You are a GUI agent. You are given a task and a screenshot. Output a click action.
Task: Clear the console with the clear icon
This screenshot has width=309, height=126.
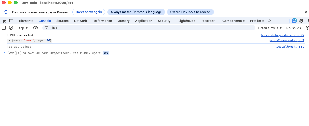11,28
